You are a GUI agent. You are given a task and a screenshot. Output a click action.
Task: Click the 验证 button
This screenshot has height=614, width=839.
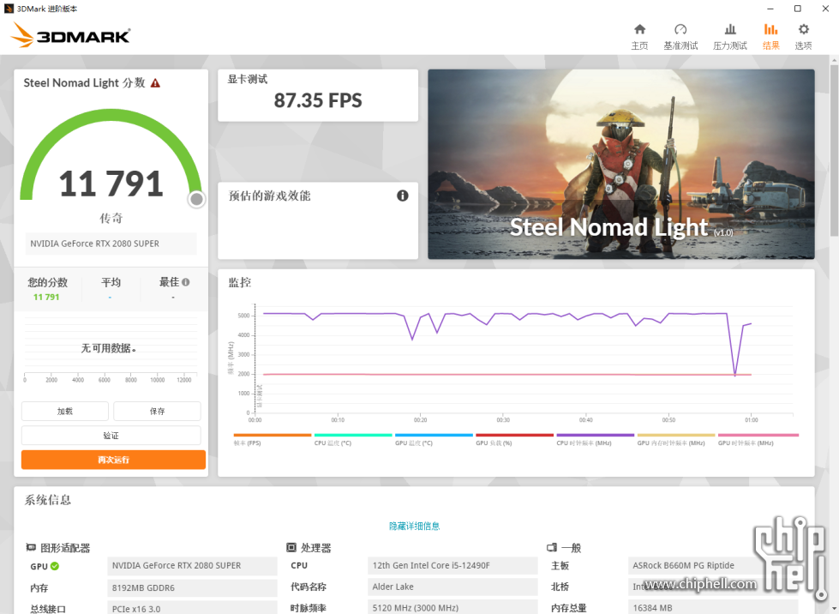coord(111,436)
